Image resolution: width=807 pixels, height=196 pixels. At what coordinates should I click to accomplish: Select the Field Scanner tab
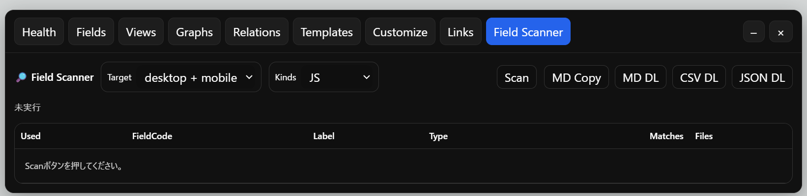(528, 32)
